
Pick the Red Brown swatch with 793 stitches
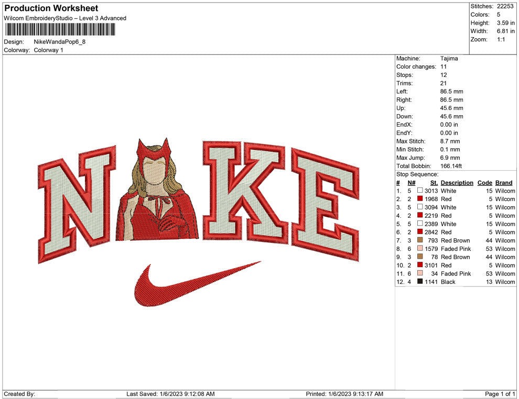[x=420, y=240]
